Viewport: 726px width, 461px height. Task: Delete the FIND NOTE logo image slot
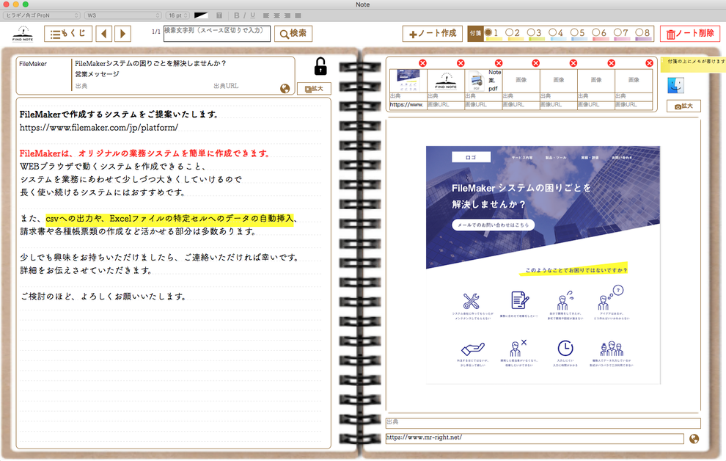461,63
